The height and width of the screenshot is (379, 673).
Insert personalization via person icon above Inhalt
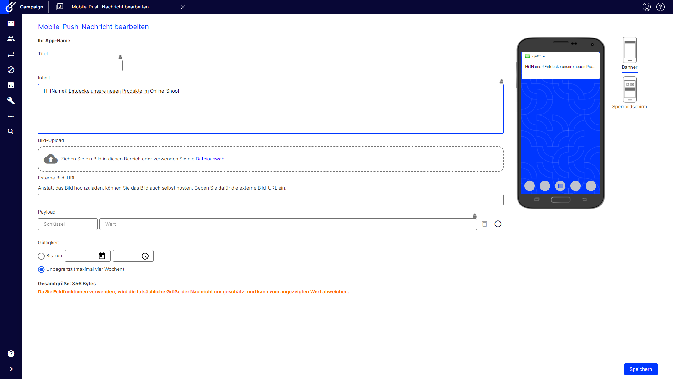tap(501, 82)
